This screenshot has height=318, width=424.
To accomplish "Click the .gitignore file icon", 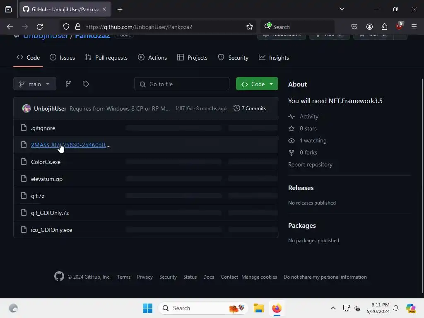I will pos(24,128).
